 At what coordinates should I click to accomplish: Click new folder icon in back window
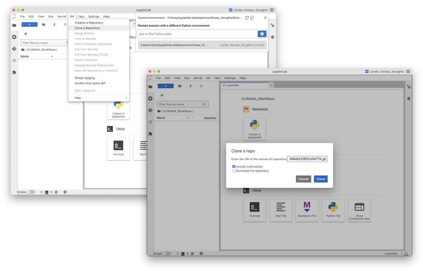tap(44, 25)
